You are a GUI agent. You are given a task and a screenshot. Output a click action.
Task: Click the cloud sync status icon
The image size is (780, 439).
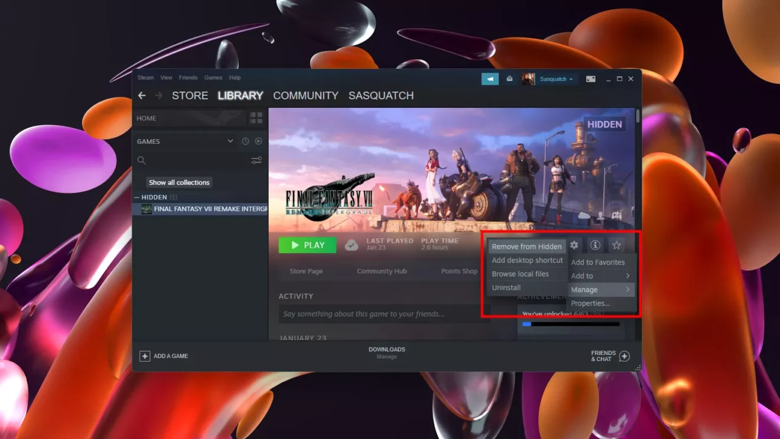coord(352,245)
